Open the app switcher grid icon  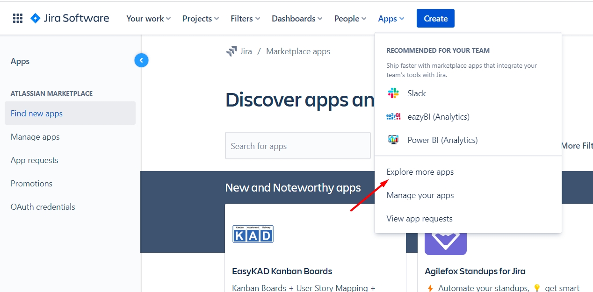point(18,19)
